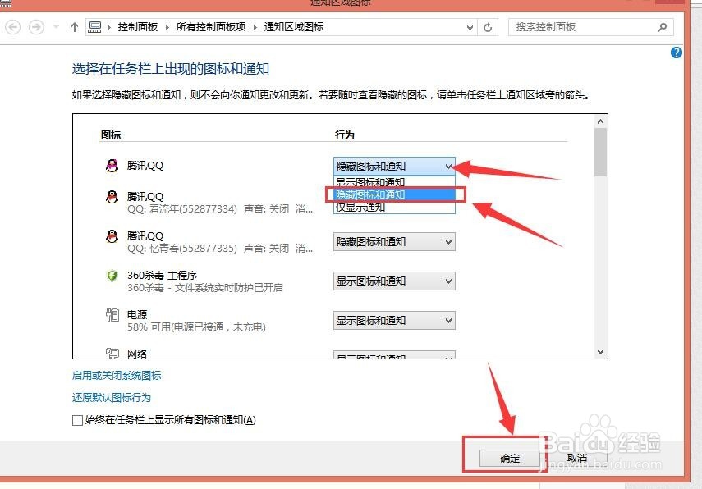Open recent locations dropdown arrow

click(x=56, y=27)
